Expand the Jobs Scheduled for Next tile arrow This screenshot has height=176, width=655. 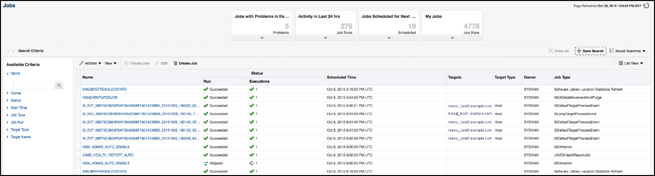click(389, 38)
